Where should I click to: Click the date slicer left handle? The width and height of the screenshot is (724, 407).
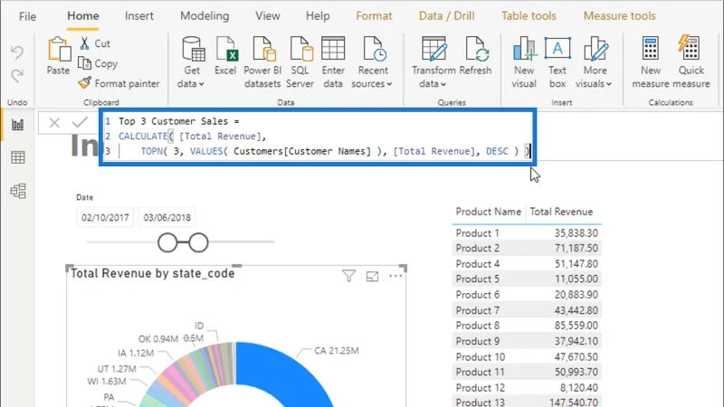[x=167, y=242]
